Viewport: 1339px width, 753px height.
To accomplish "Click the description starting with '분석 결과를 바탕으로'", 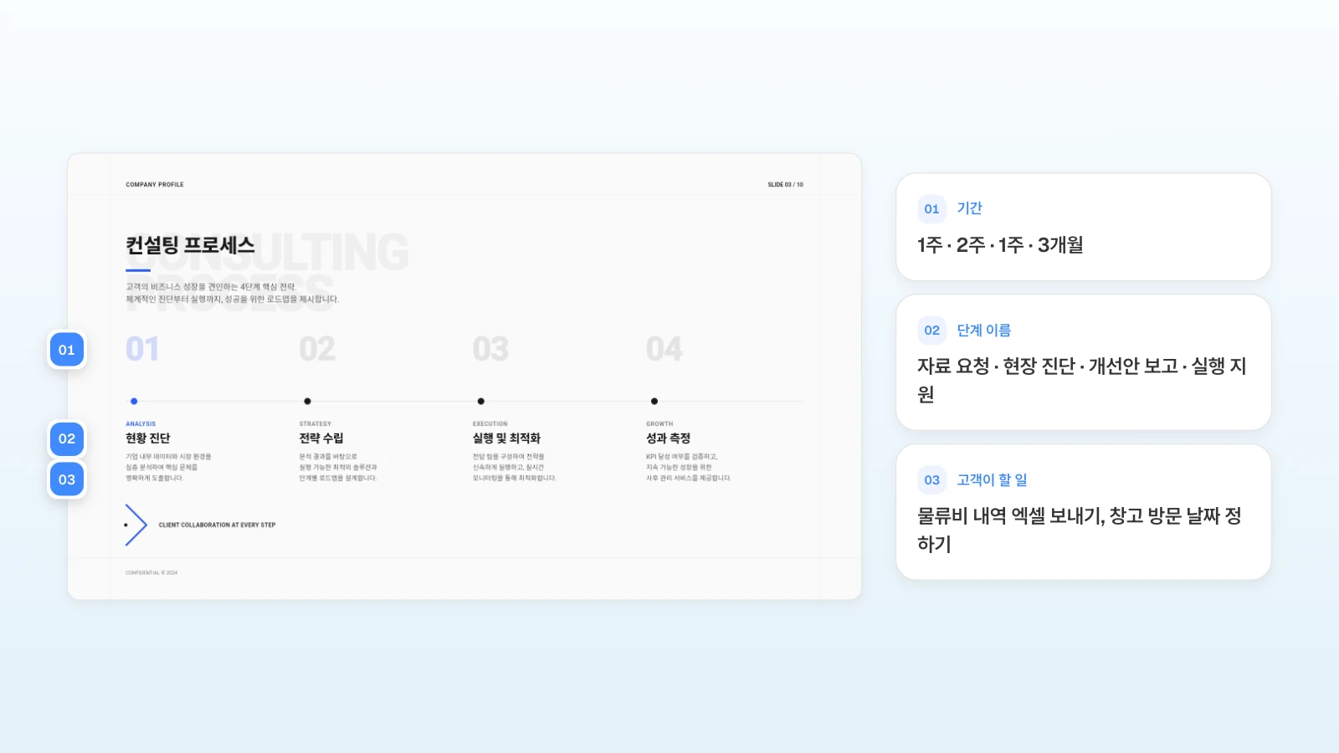I will 338,468.
